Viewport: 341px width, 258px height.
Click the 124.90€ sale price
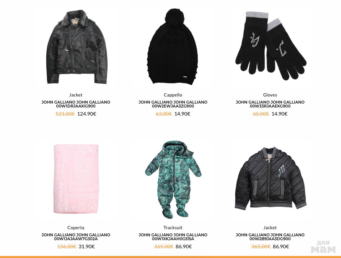tap(86, 114)
